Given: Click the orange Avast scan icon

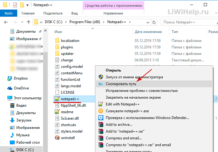Looking at the screenshot, I should [101, 111].
